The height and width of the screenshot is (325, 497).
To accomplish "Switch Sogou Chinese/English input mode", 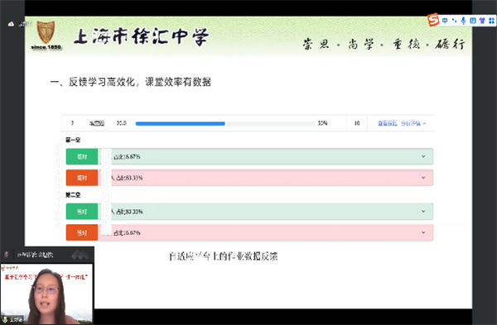I will tap(445, 21).
